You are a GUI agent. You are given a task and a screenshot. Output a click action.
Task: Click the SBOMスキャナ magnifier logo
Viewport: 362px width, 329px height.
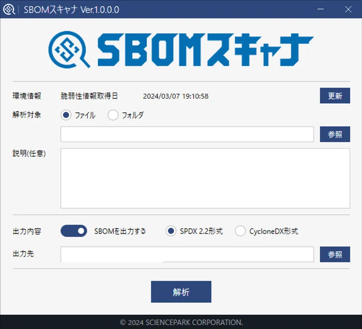(69, 50)
